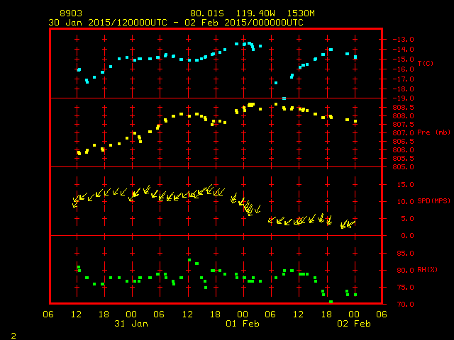Click the lowest green humidity point near 70.0
Image resolution: width=454 pixels, height=340 pixels.
(x=331, y=302)
